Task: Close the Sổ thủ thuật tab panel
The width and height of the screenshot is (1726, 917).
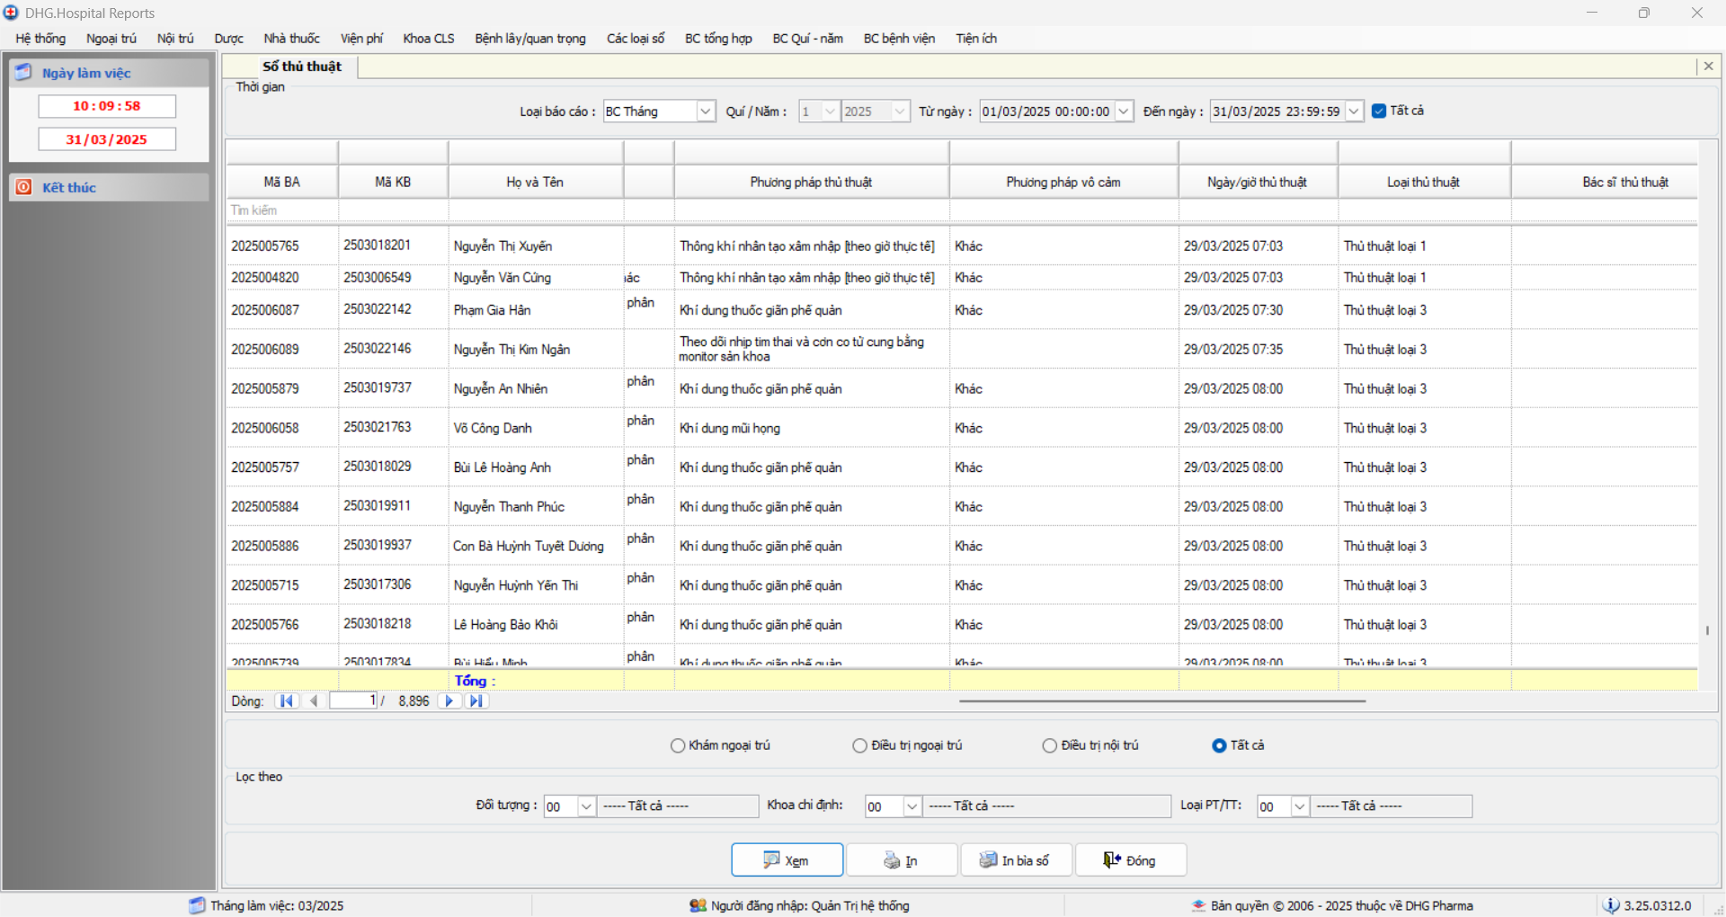Action: [x=1708, y=66]
